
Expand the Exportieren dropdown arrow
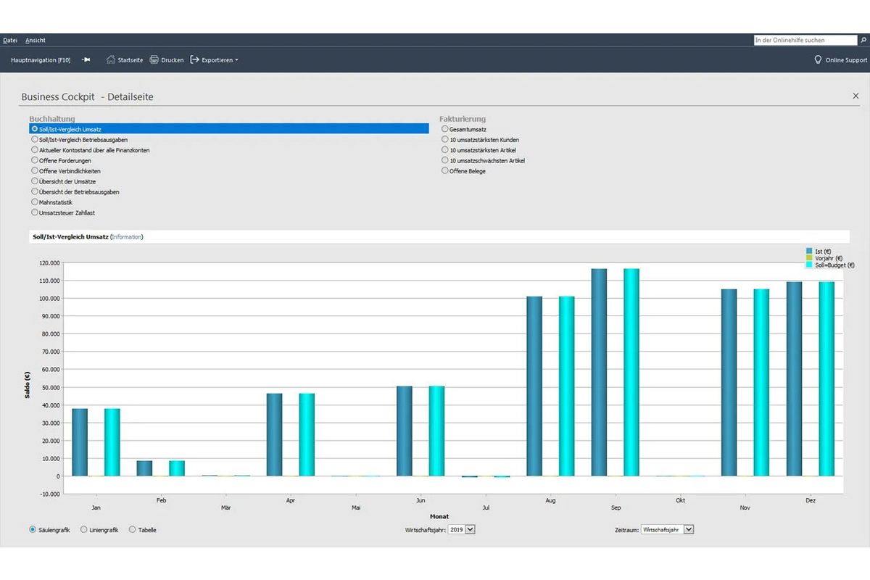tap(236, 60)
